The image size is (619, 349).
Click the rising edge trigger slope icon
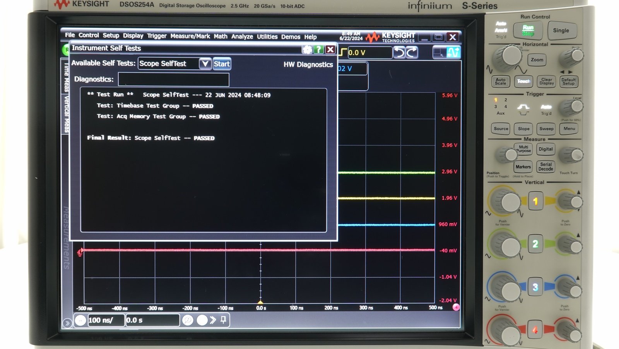point(343,52)
